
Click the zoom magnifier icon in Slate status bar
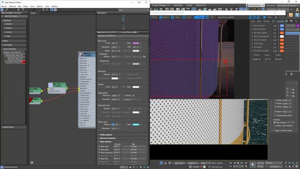(134, 167)
